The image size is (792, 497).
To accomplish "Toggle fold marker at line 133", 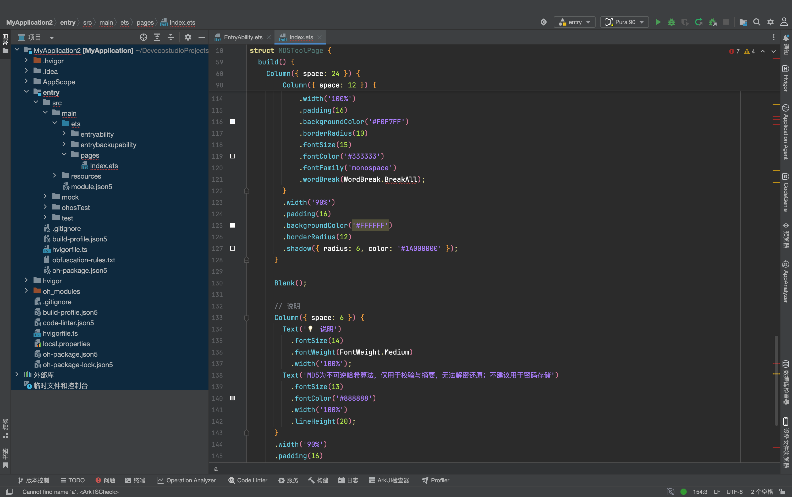I will pos(246,318).
